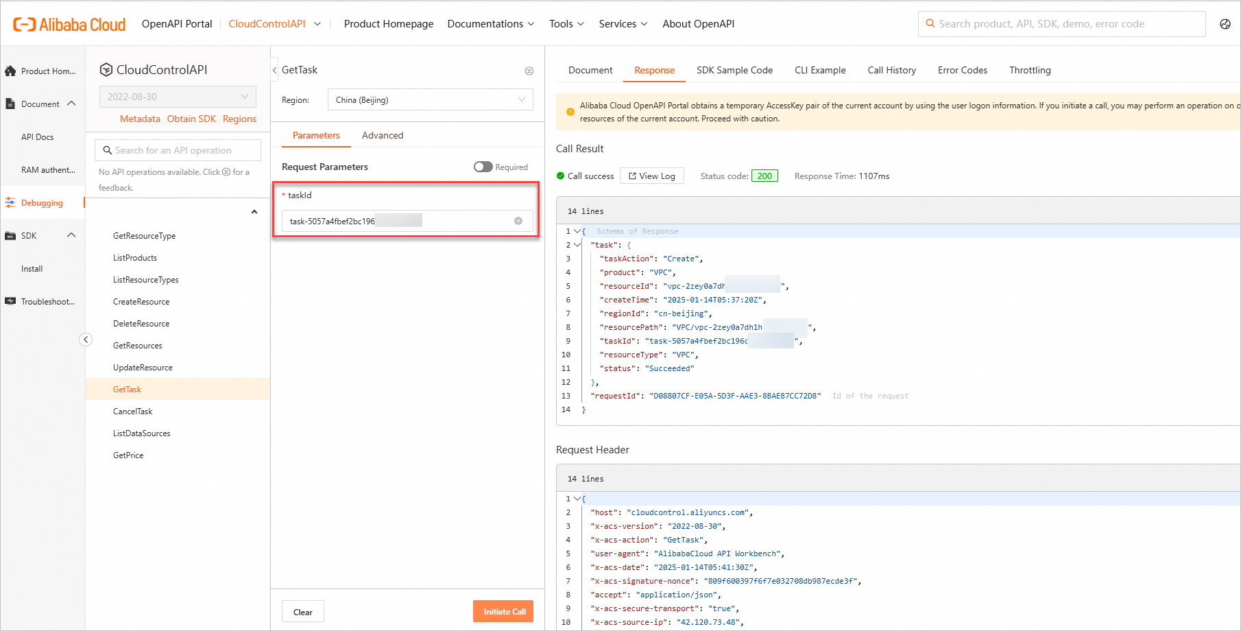Open the API version 2022-08-30 dropdown
The image size is (1241, 631).
click(x=178, y=97)
